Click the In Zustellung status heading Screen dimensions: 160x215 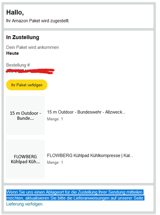[23, 37]
